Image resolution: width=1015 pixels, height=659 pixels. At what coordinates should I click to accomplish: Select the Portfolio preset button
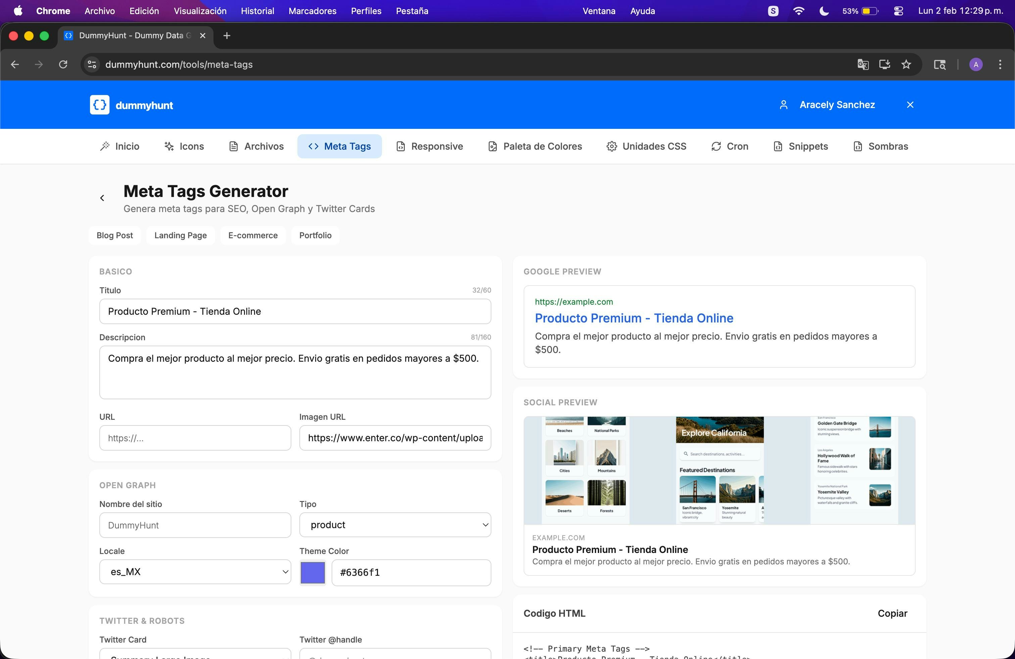315,235
